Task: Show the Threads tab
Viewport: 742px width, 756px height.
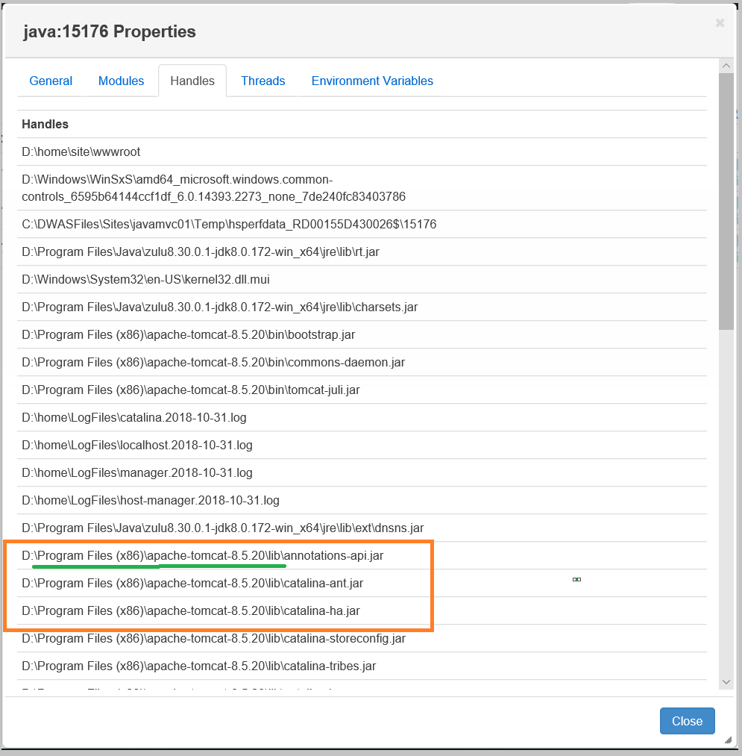Action: tap(262, 81)
